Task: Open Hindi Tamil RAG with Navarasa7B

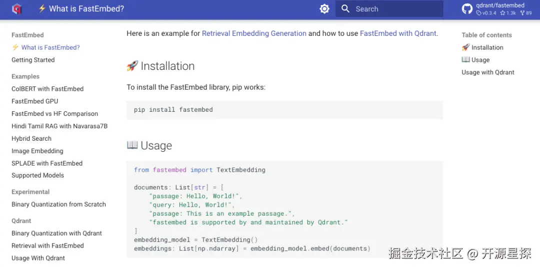Action: (x=59, y=126)
